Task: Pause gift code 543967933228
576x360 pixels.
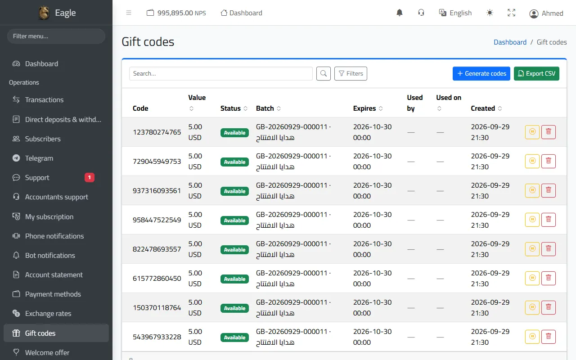Action: click(532, 337)
